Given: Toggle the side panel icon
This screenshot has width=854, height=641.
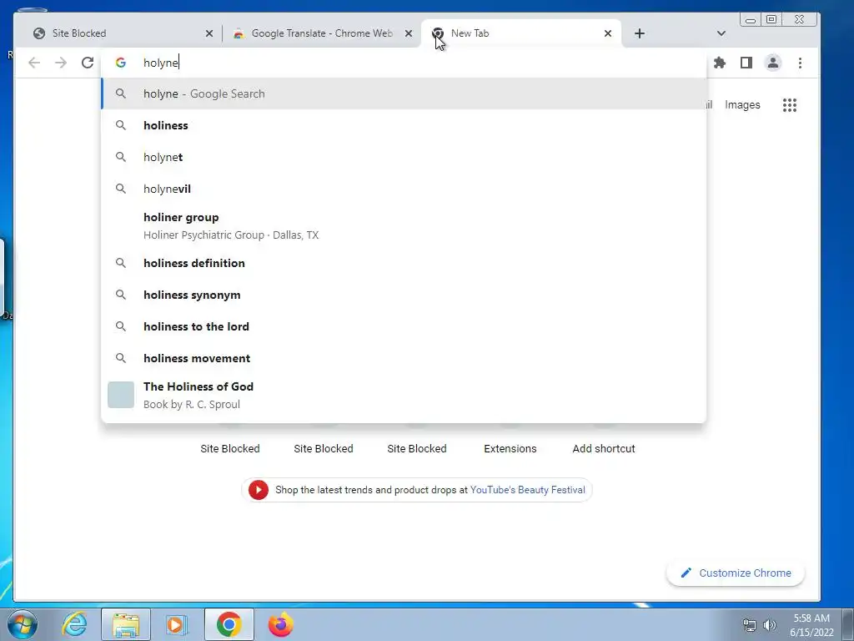Looking at the screenshot, I should pyautogui.click(x=746, y=63).
